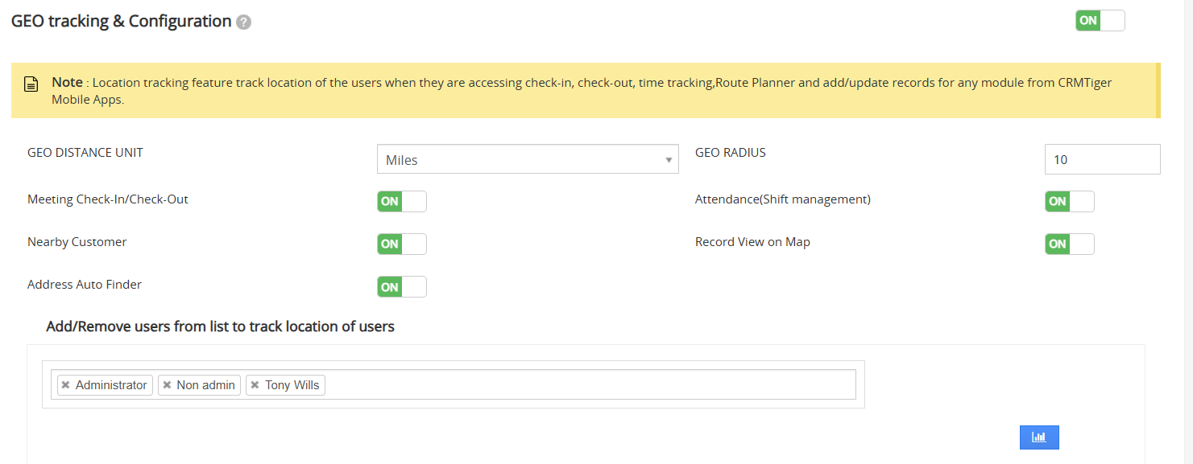Remove Administrator from tracked users

pos(65,385)
